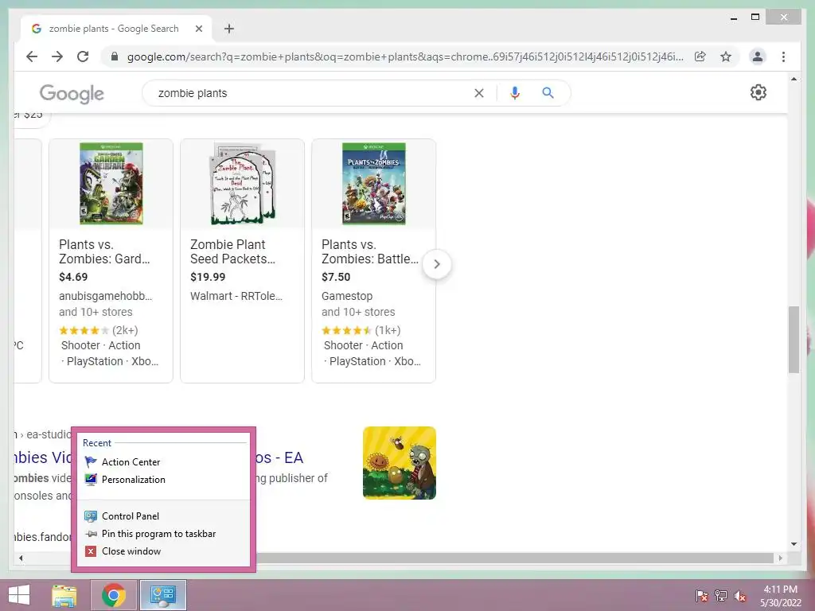Click anubisgamehobb... seller text
The width and height of the screenshot is (815, 611).
[x=106, y=296]
